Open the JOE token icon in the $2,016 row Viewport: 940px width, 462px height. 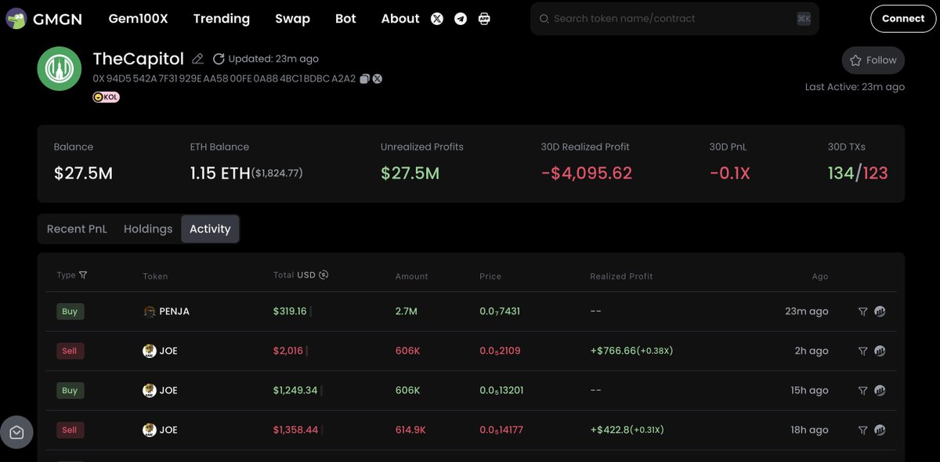[x=150, y=351]
